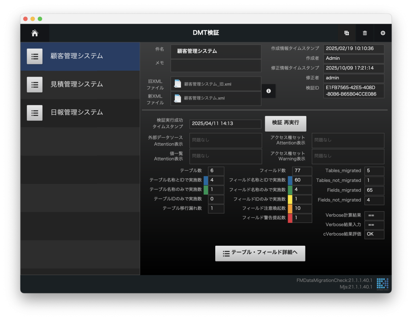This screenshot has width=412, height=320.
Task: Click list icon for 見積管理システム
Action: click(35, 85)
